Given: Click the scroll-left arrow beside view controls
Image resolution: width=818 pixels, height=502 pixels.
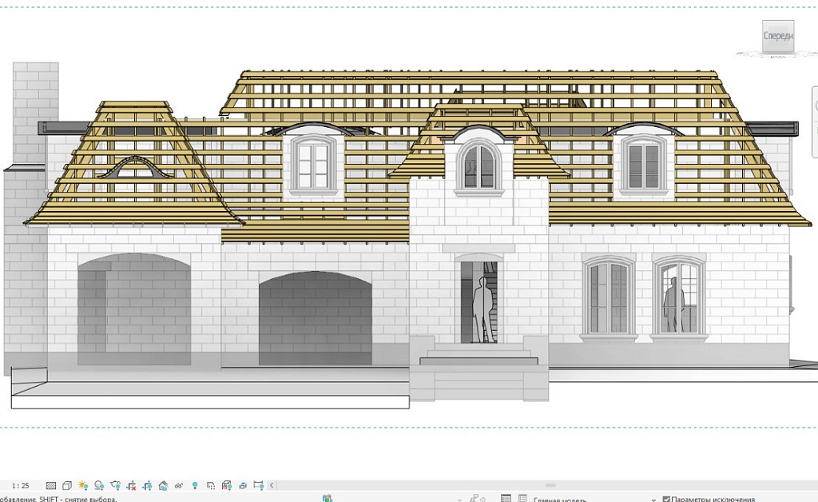Looking at the screenshot, I should pyautogui.click(x=272, y=485).
